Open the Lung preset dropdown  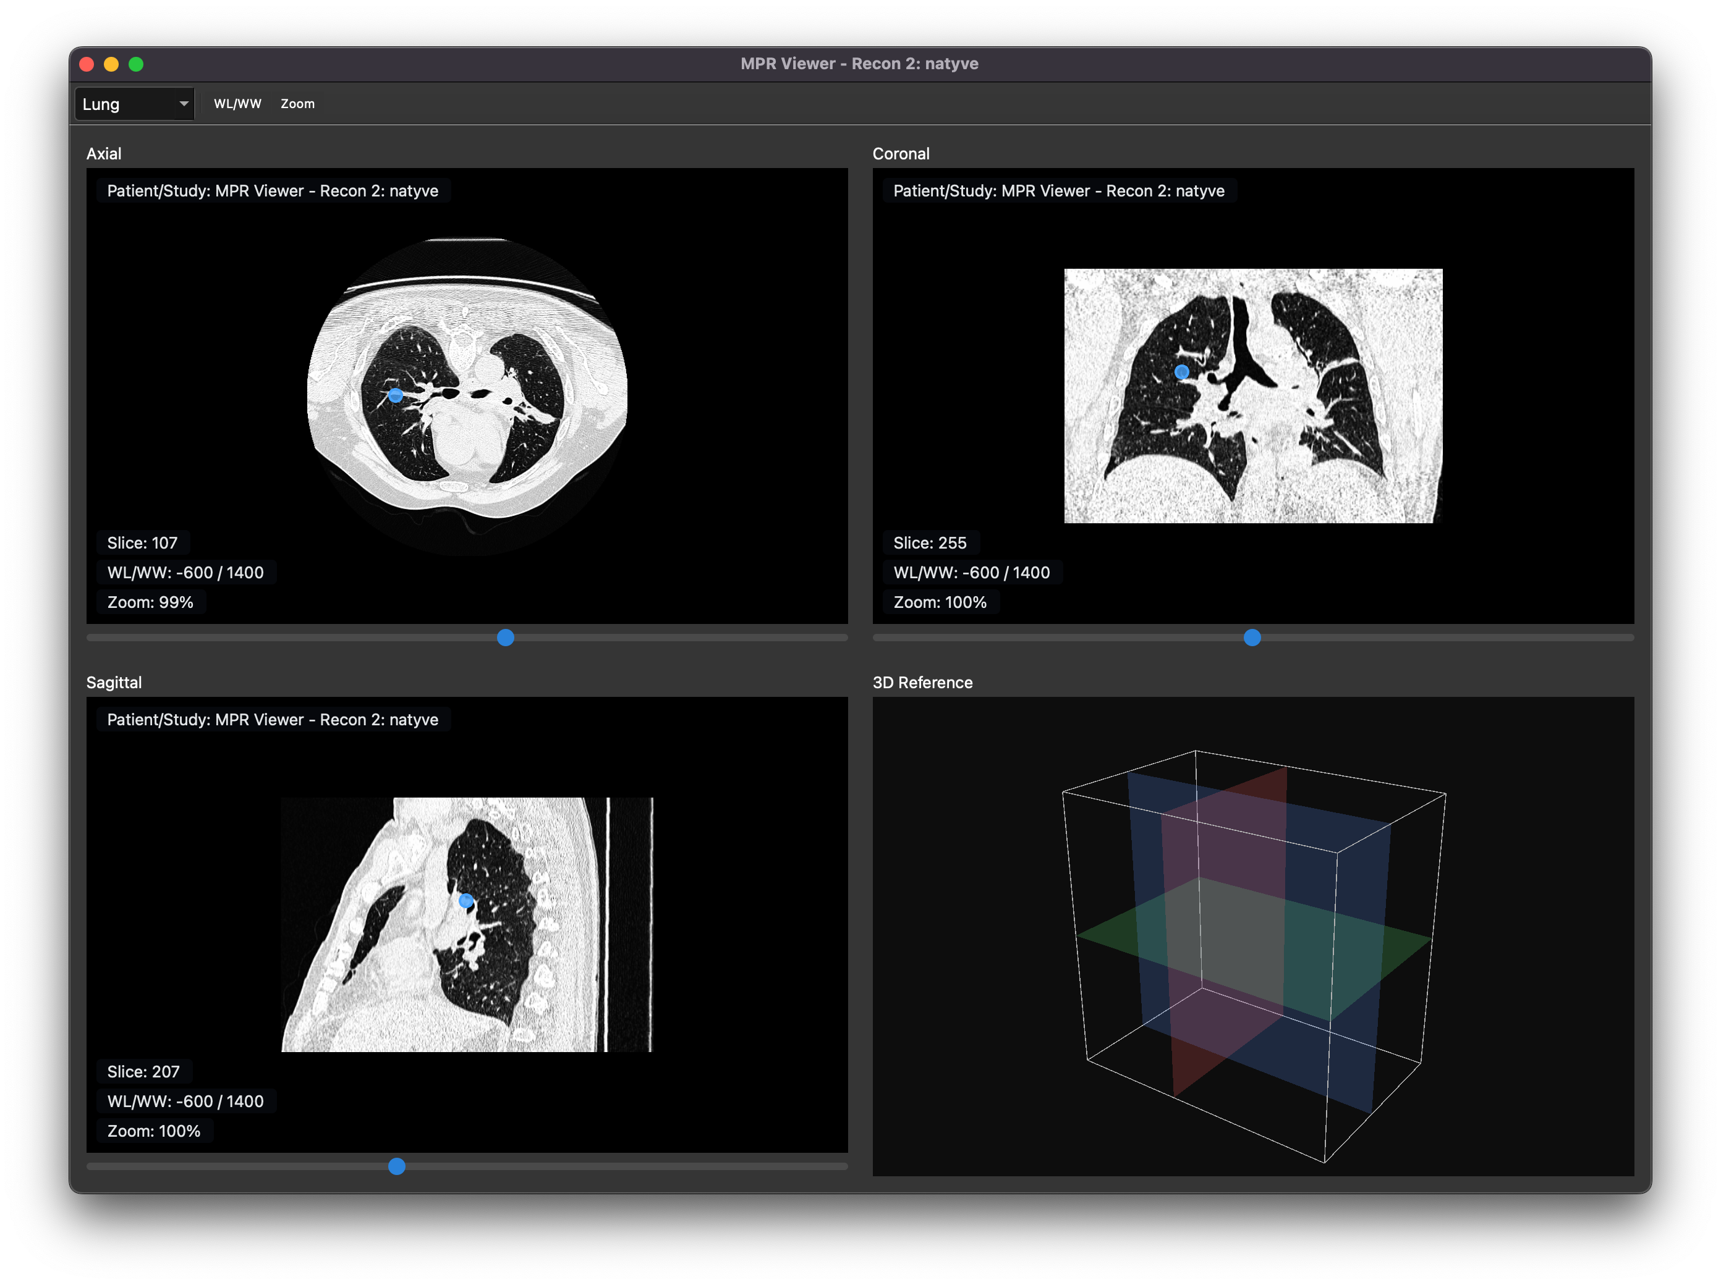[134, 103]
